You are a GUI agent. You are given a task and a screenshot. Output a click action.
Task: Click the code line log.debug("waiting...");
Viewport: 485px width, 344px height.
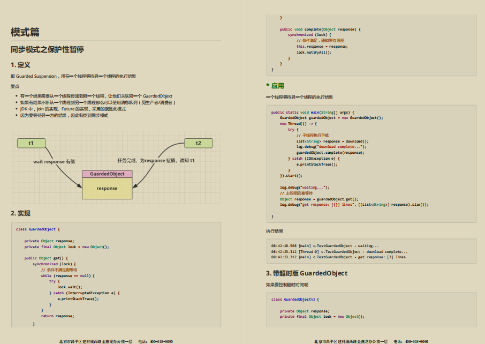[305, 188]
